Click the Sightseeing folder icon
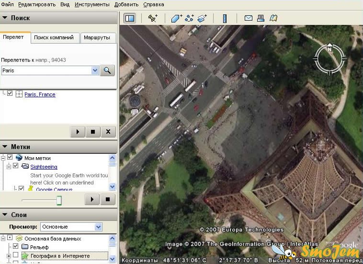The image size is (363, 264). (25, 166)
